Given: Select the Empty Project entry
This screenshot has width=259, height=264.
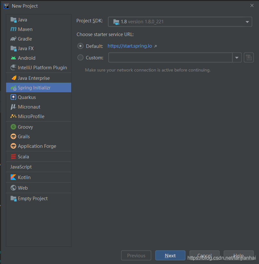Looking at the screenshot, I should 39,199.
